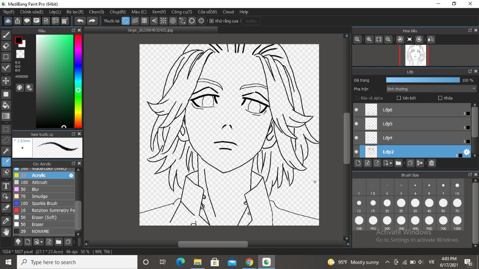This screenshot has width=479, height=269.
Task: Select the Gradient tool
Action: pyautogui.click(x=6, y=116)
